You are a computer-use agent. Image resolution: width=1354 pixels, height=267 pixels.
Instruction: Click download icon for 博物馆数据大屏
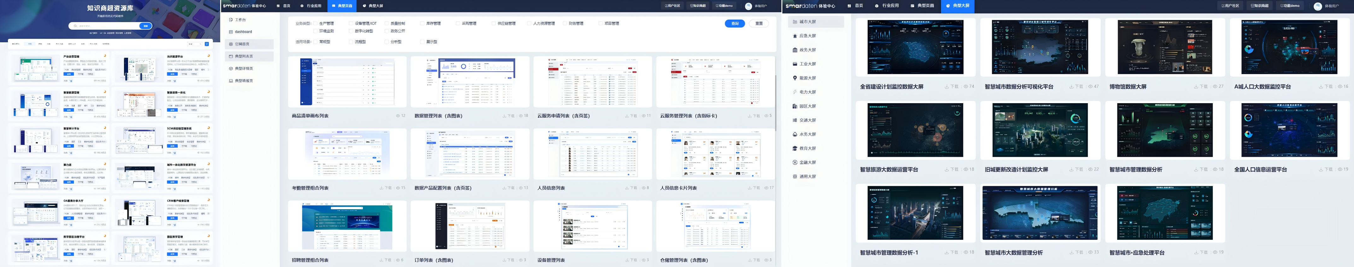pyautogui.click(x=1196, y=87)
